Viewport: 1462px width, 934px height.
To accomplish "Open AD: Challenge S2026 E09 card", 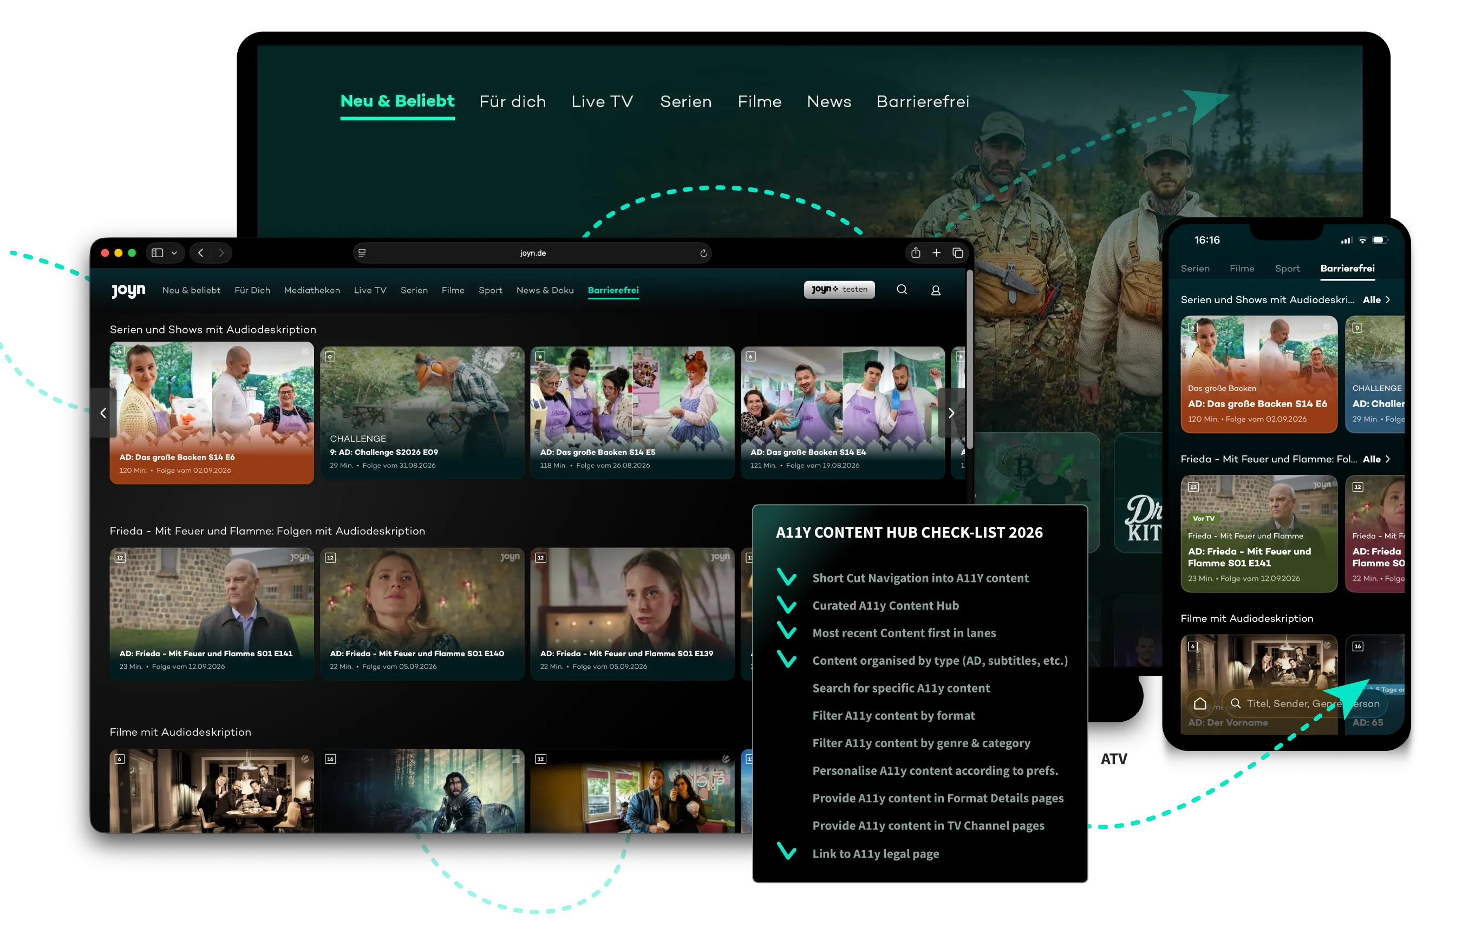I will click(421, 413).
